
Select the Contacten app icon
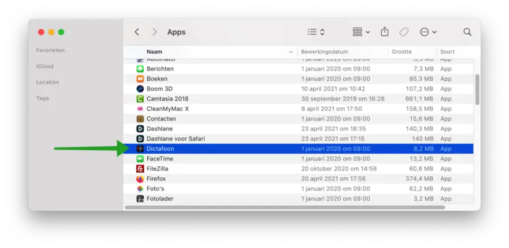tap(140, 119)
